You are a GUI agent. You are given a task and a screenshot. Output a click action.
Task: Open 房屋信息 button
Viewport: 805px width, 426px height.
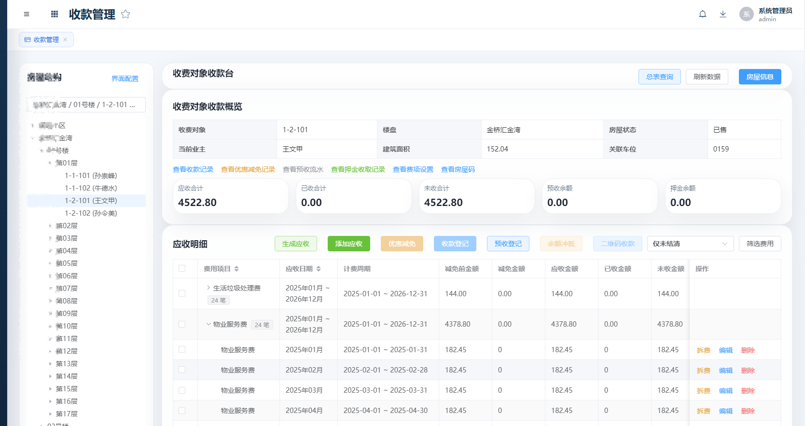coord(760,77)
